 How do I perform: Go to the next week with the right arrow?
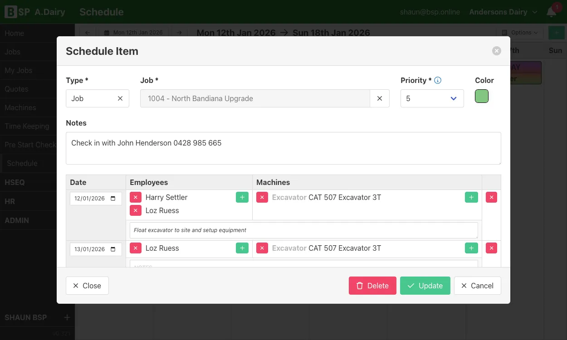[x=179, y=33]
